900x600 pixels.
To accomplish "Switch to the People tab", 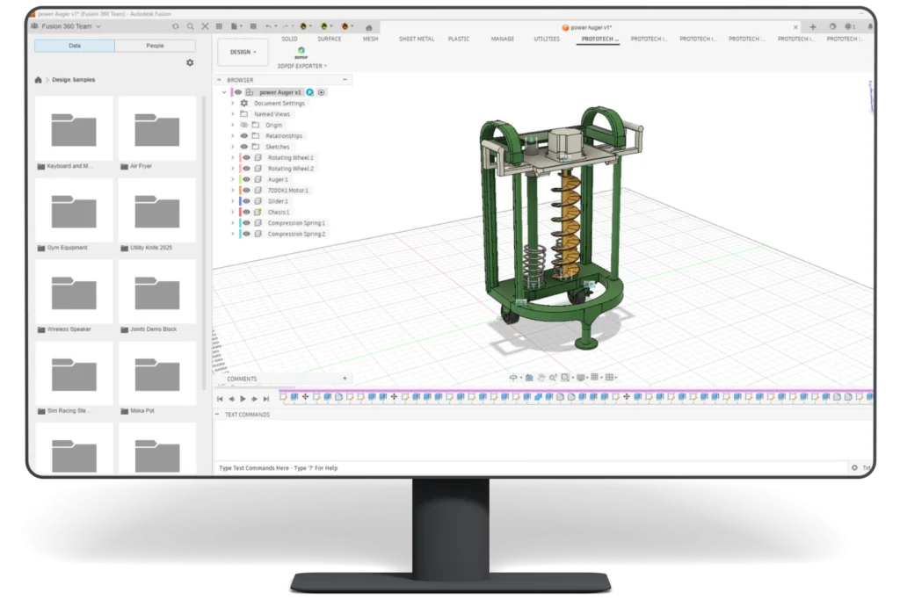I will 156,45.
